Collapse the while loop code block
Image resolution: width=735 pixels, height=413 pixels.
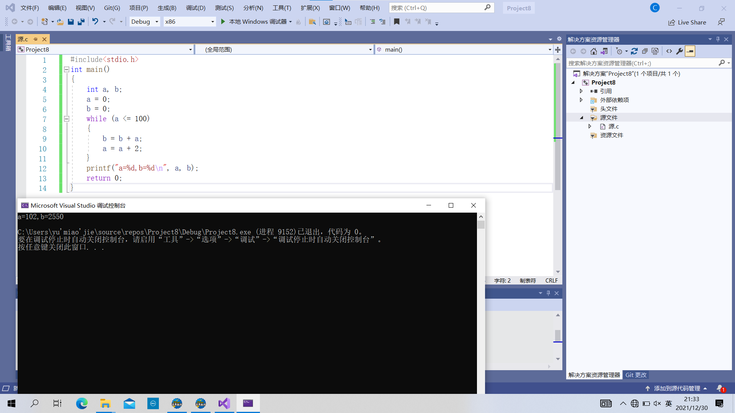[x=67, y=119]
